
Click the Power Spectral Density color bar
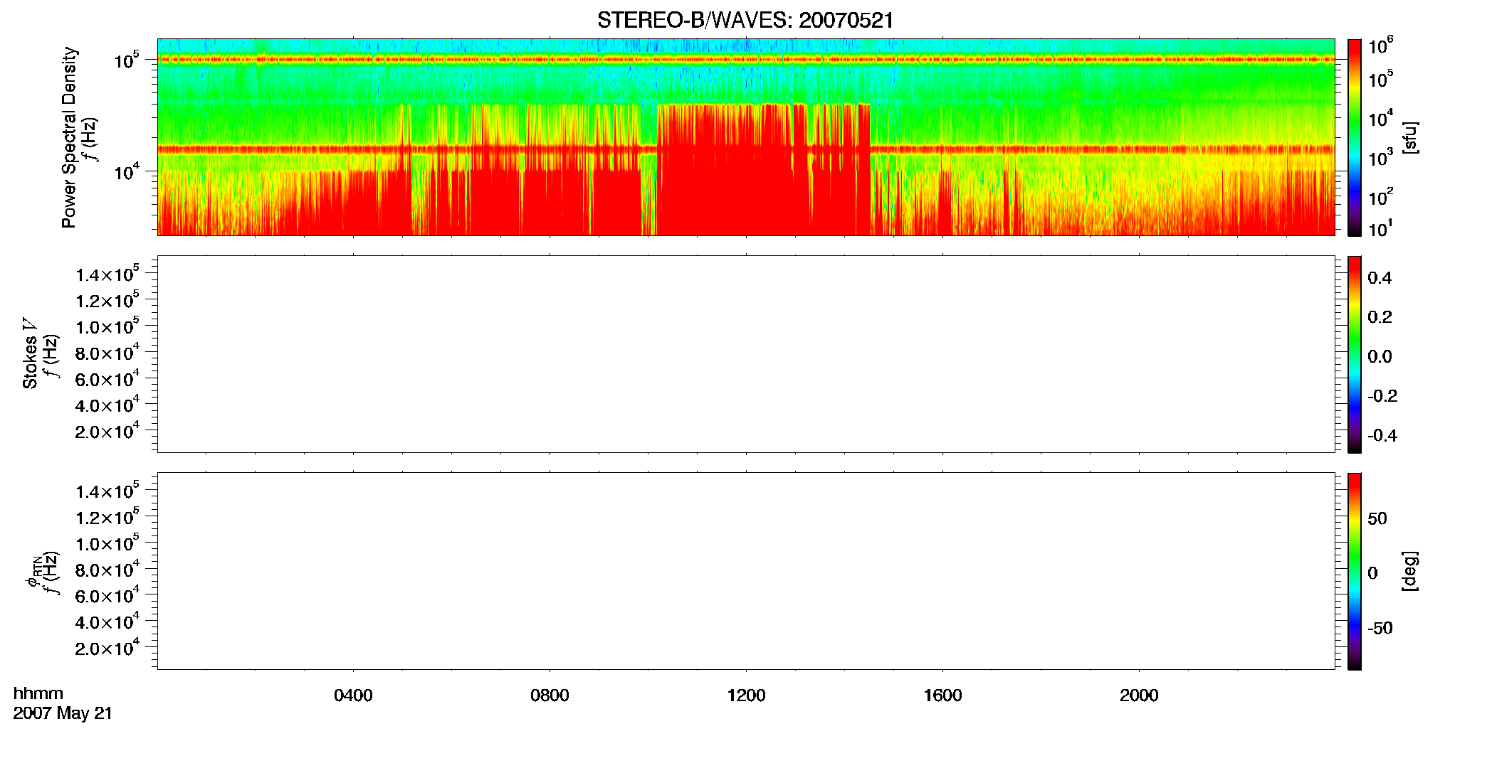[1355, 137]
